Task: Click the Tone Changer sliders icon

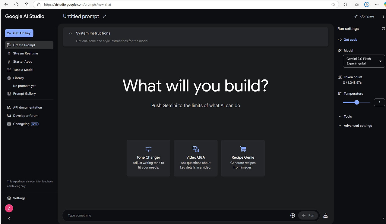Action: click(x=148, y=149)
